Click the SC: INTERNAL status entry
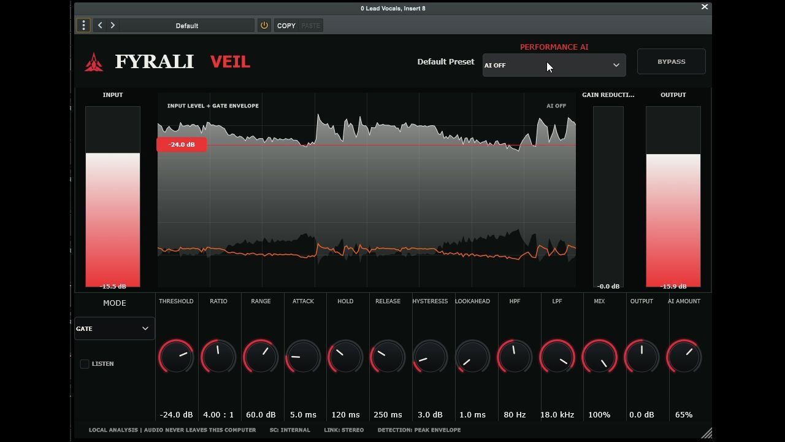Viewport: 785px width, 442px height. 290,430
